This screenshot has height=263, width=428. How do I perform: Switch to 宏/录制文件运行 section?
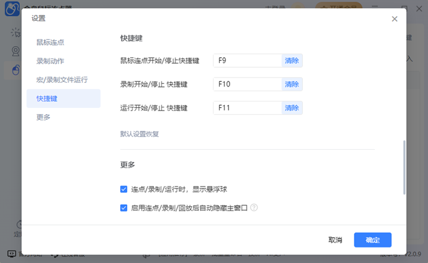[x=62, y=80]
